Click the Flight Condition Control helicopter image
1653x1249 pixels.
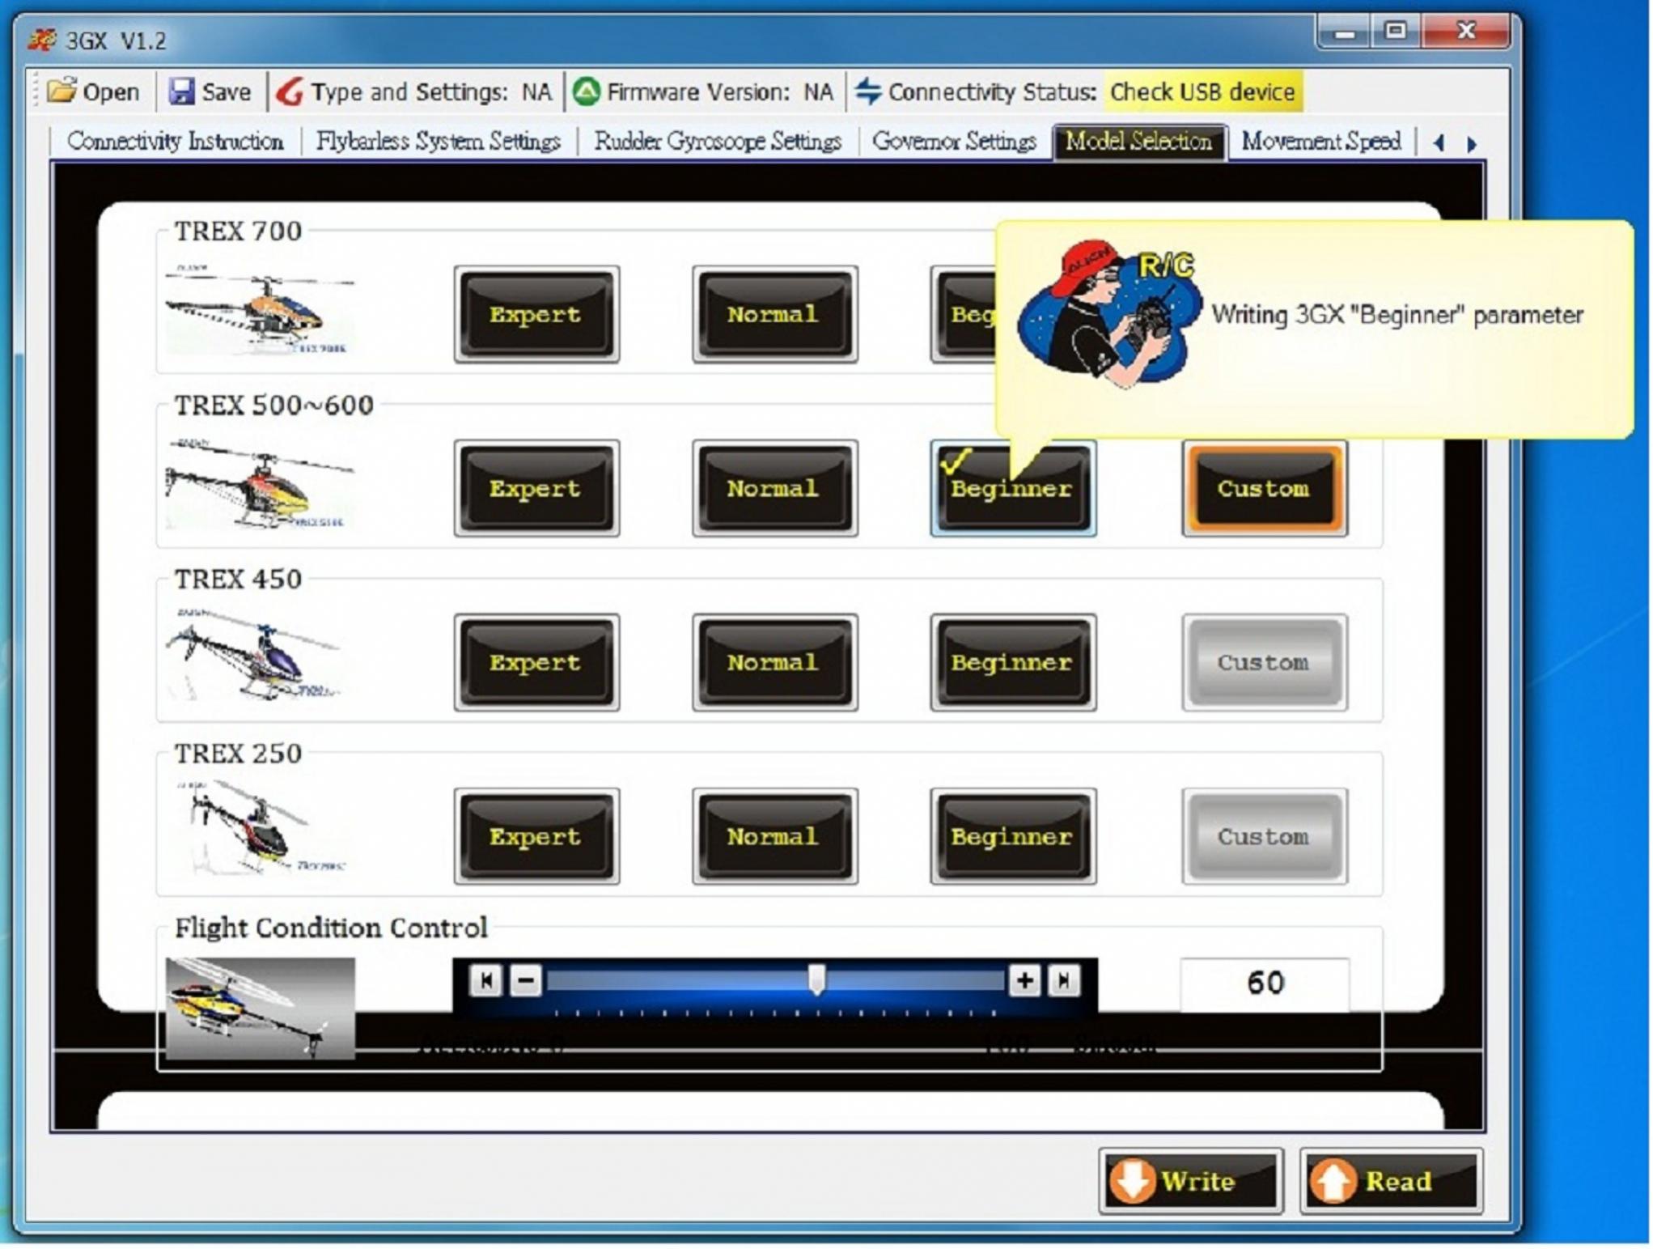click(x=260, y=1008)
